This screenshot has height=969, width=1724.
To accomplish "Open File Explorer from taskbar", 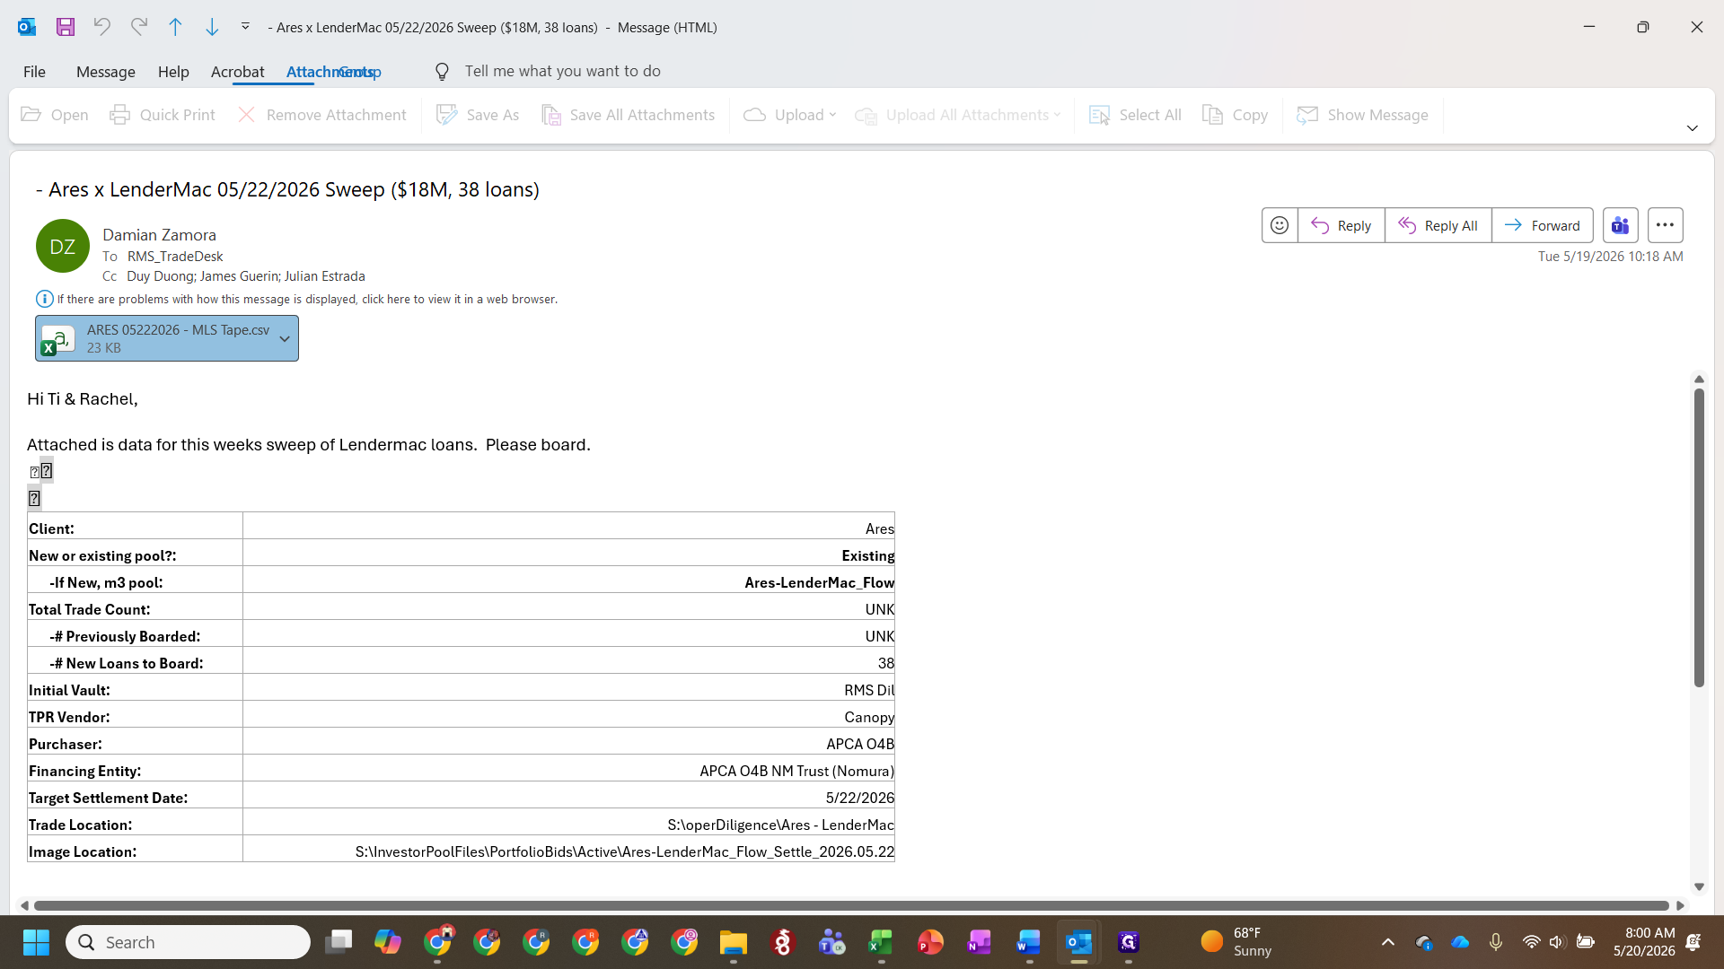I will (x=734, y=942).
